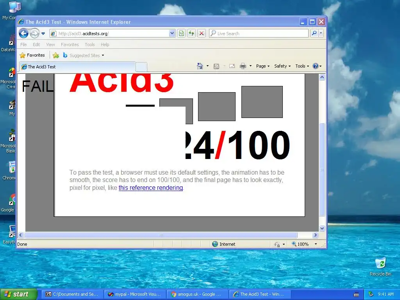Open the File menu

23,45
